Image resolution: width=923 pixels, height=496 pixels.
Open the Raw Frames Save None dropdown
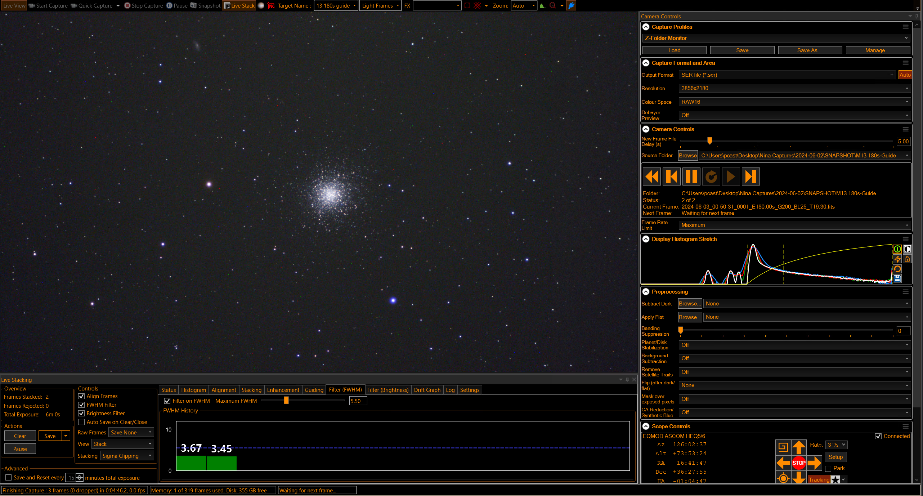[x=131, y=433]
